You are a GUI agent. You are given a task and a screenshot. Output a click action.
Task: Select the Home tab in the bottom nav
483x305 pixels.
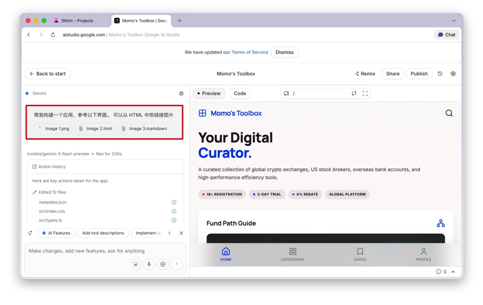pos(226,254)
